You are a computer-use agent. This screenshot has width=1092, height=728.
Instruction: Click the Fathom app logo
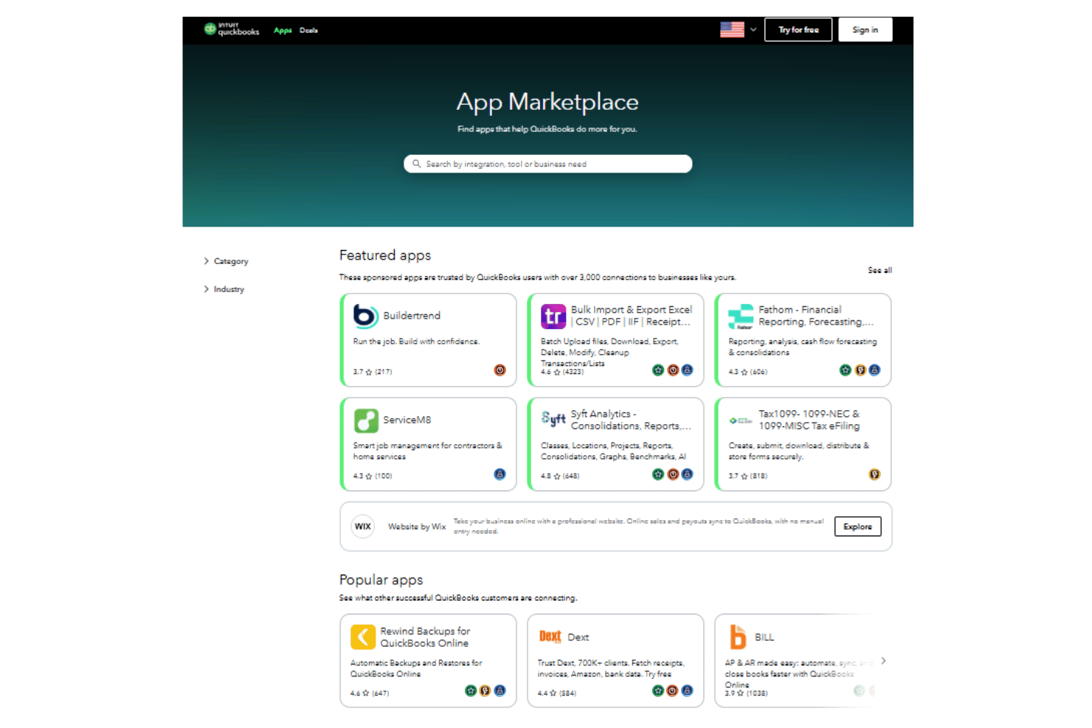tap(741, 316)
